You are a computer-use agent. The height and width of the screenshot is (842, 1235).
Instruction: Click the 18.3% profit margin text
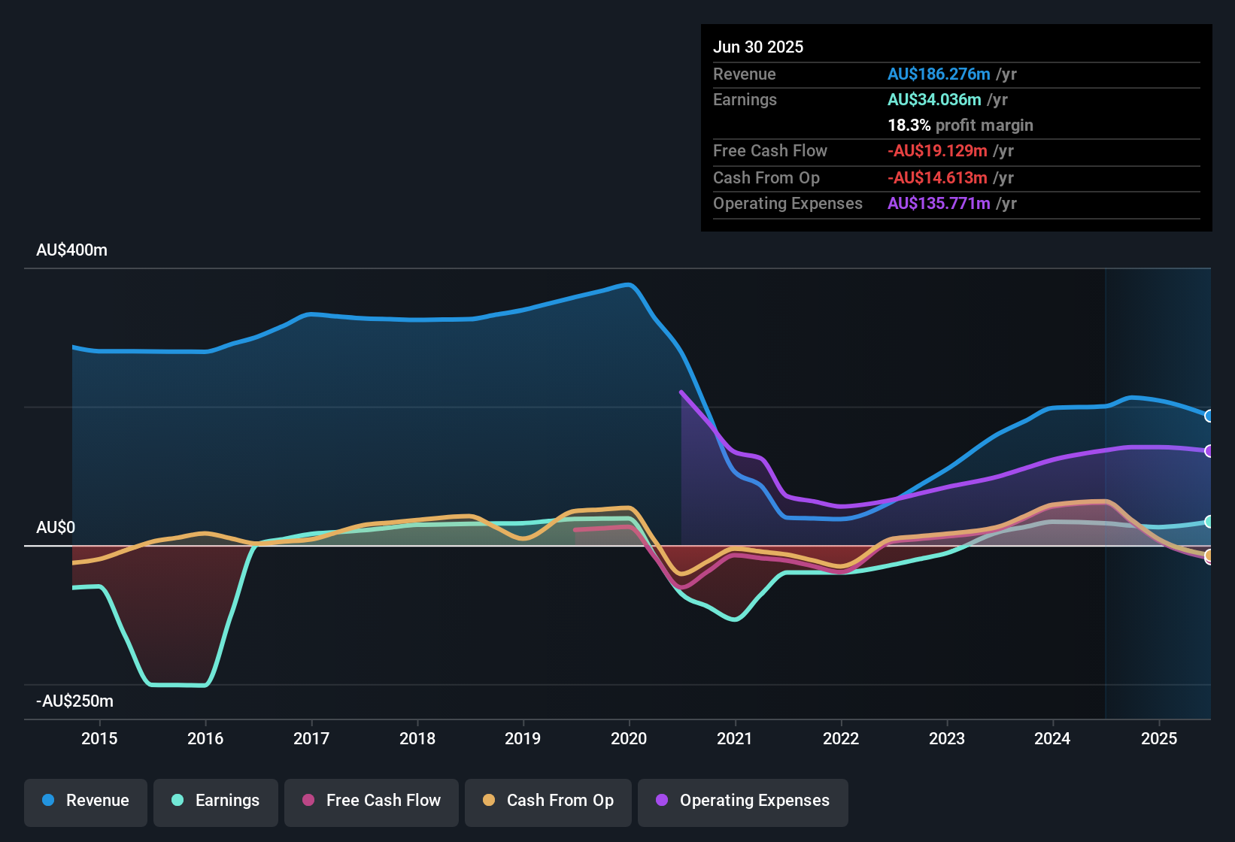click(960, 125)
